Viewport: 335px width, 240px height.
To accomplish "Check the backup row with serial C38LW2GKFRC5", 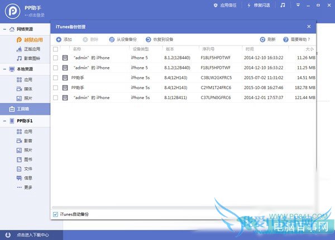I will (55, 78).
